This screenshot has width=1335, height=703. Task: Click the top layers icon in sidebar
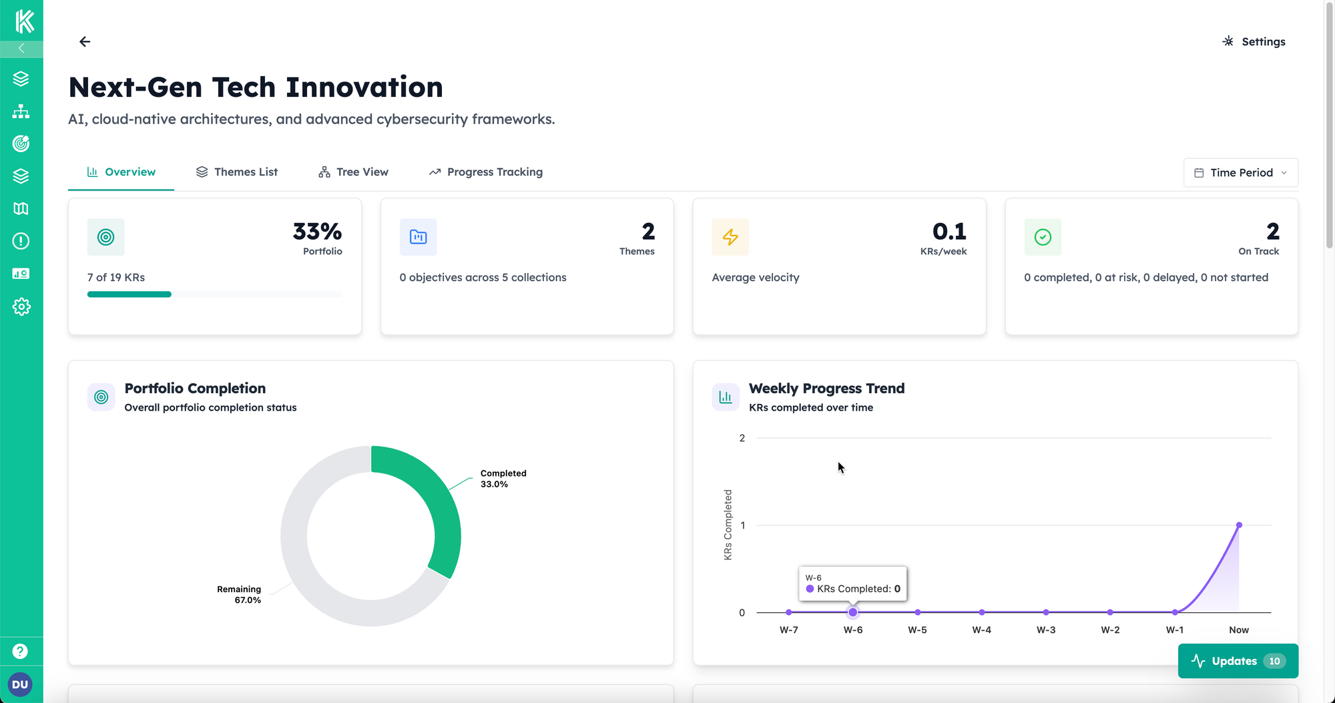click(x=21, y=79)
